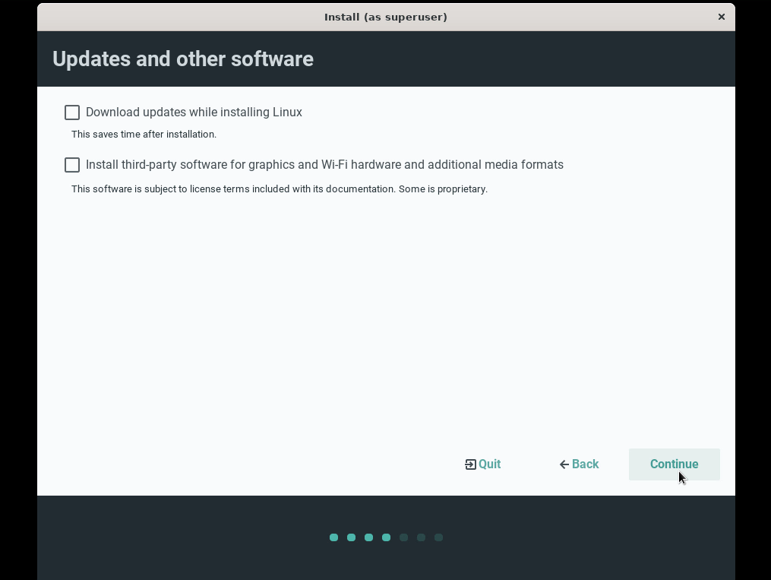Viewport: 771px width, 580px height.
Task: Click the license terms proprietary notice text
Action: pyautogui.click(x=280, y=189)
